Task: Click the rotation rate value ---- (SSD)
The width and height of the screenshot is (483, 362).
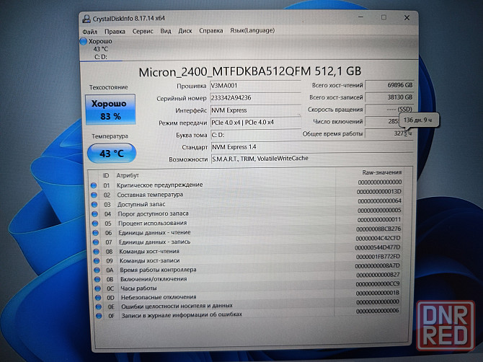Action: pos(389,110)
